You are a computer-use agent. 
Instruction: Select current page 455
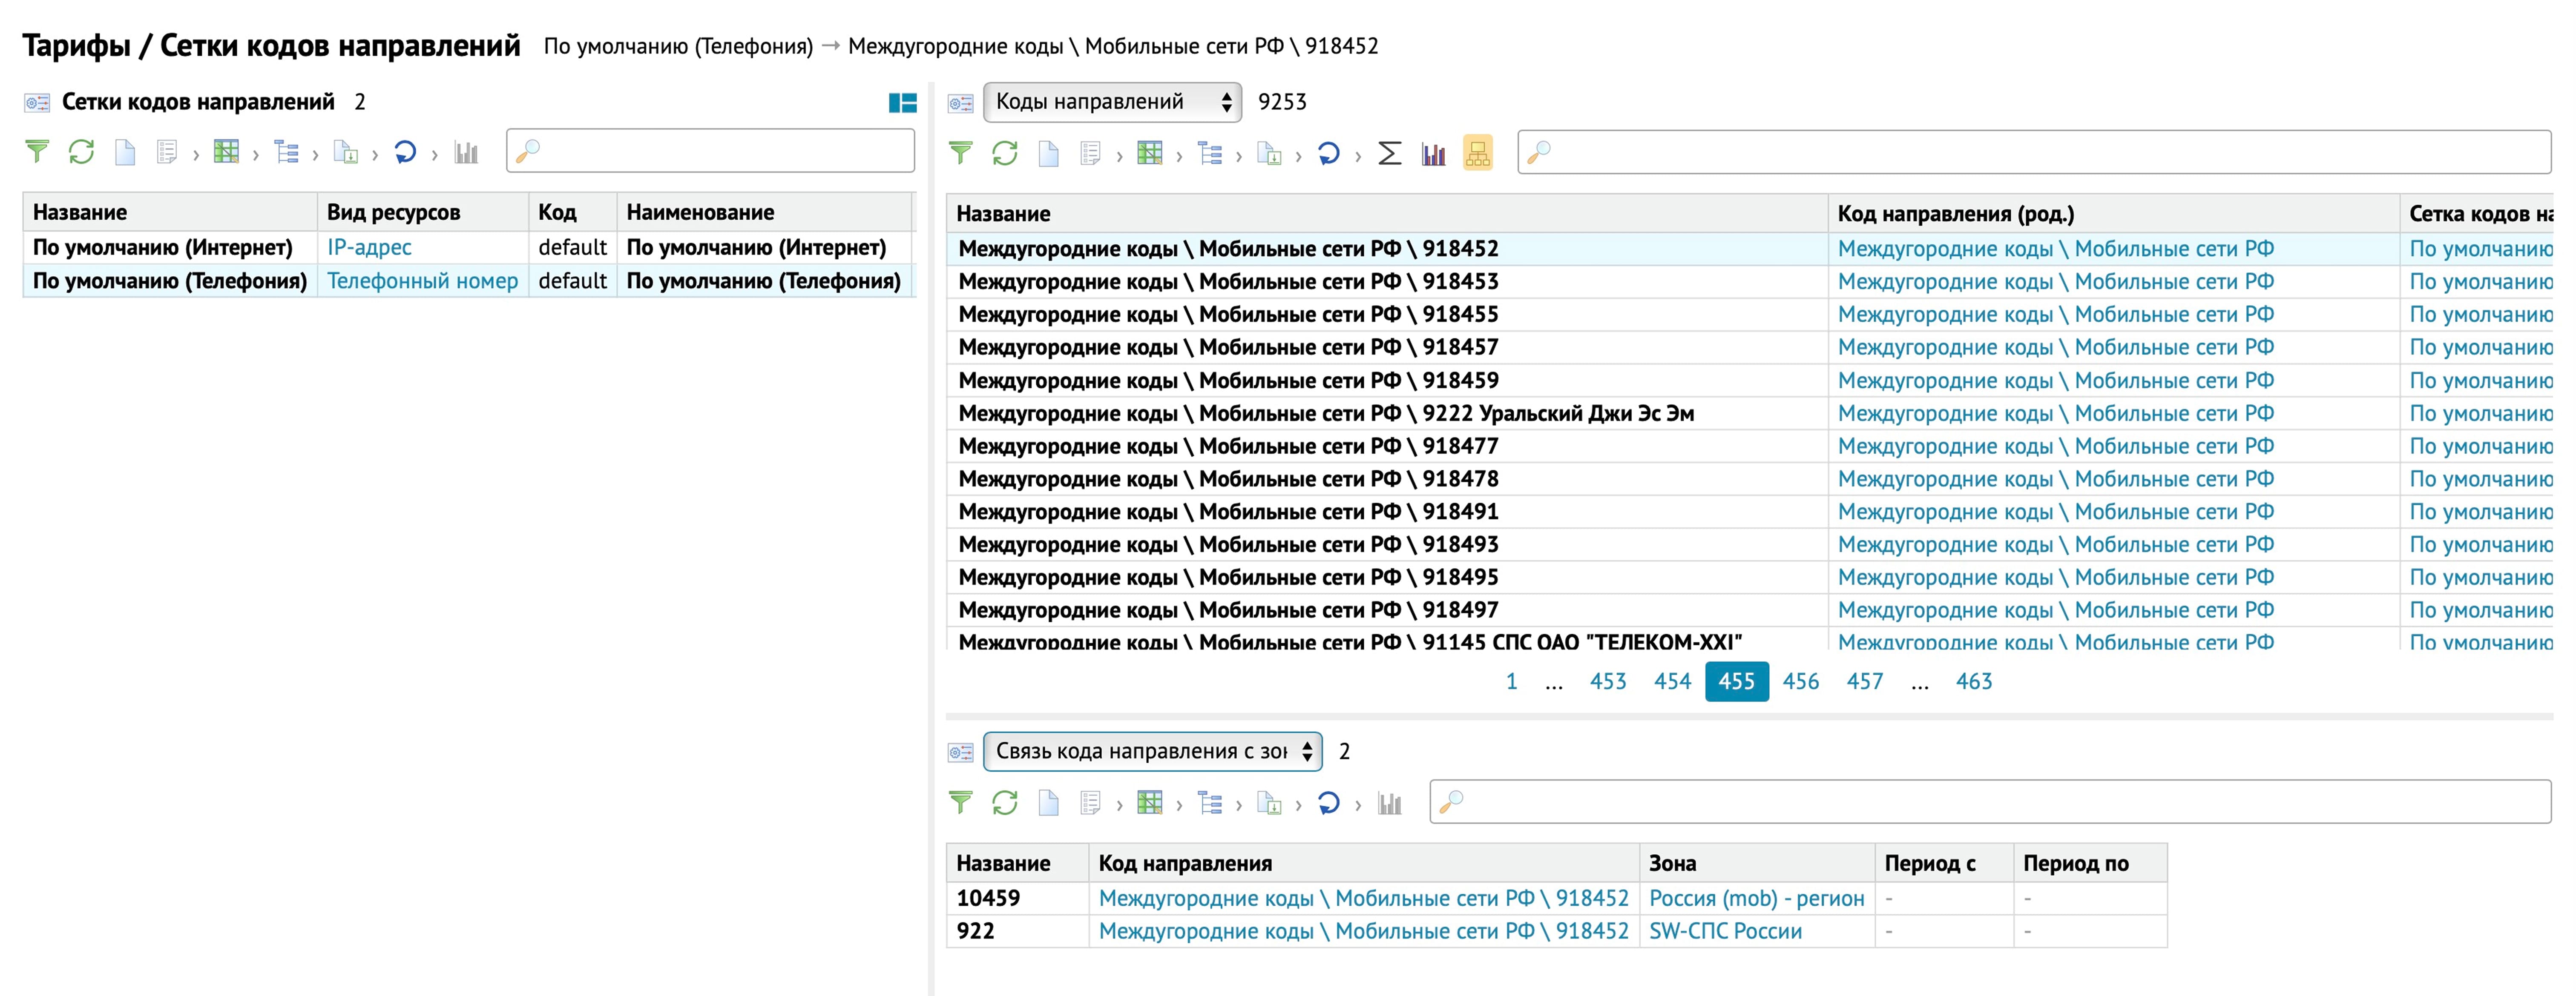pos(1737,681)
